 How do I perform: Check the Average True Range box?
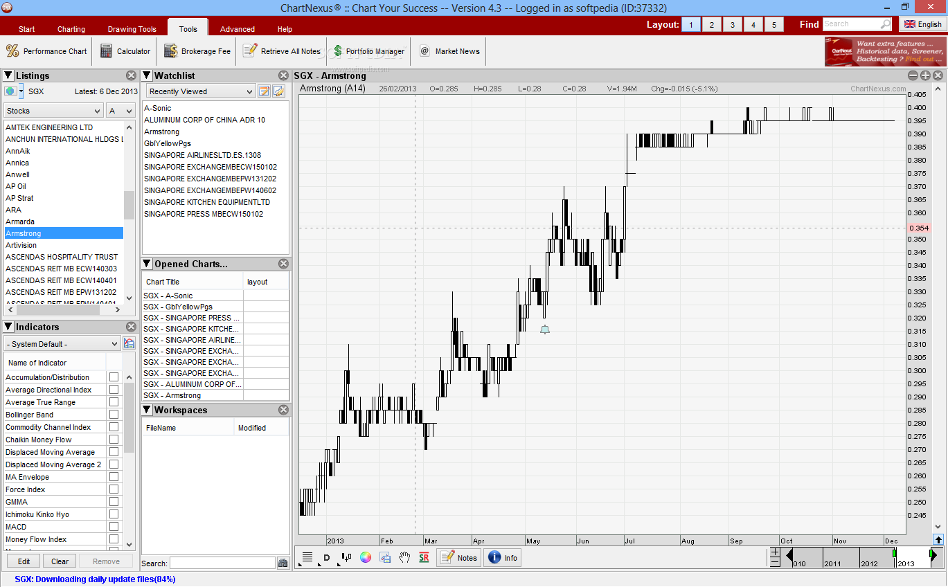pyautogui.click(x=114, y=402)
